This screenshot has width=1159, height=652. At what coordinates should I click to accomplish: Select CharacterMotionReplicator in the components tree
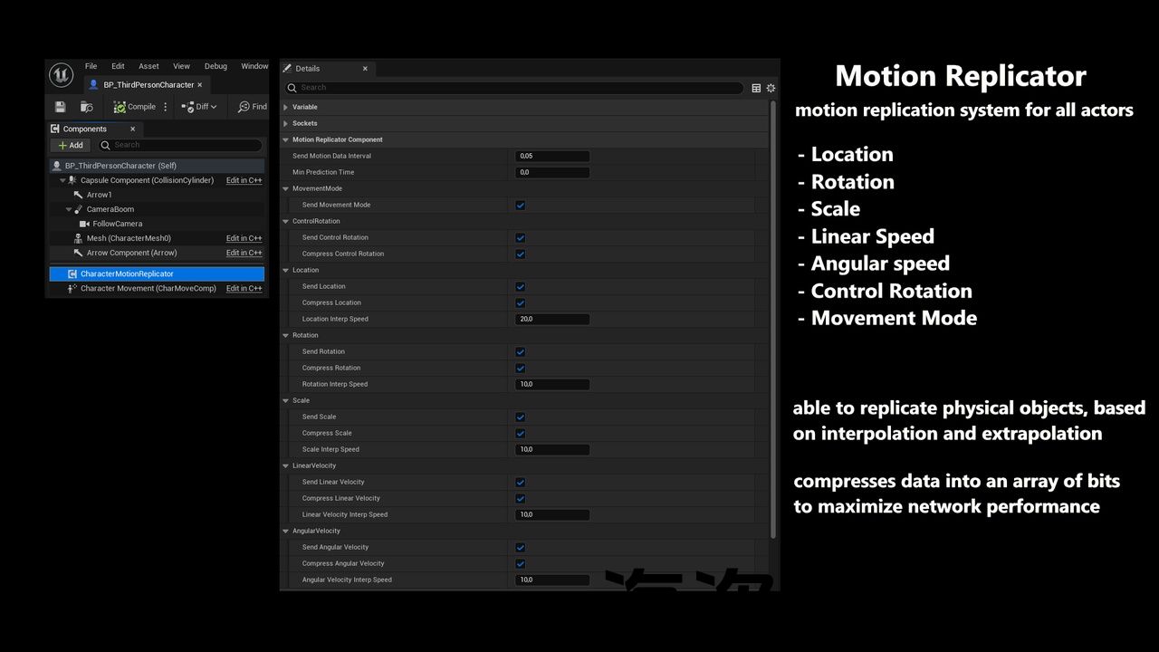click(x=127, y=273)
